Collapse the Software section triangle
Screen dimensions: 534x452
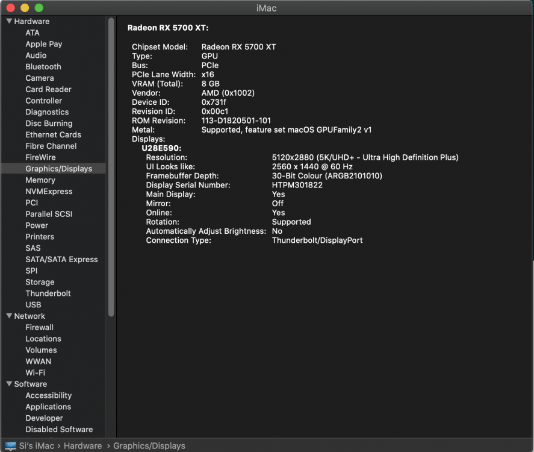(9, 384)
